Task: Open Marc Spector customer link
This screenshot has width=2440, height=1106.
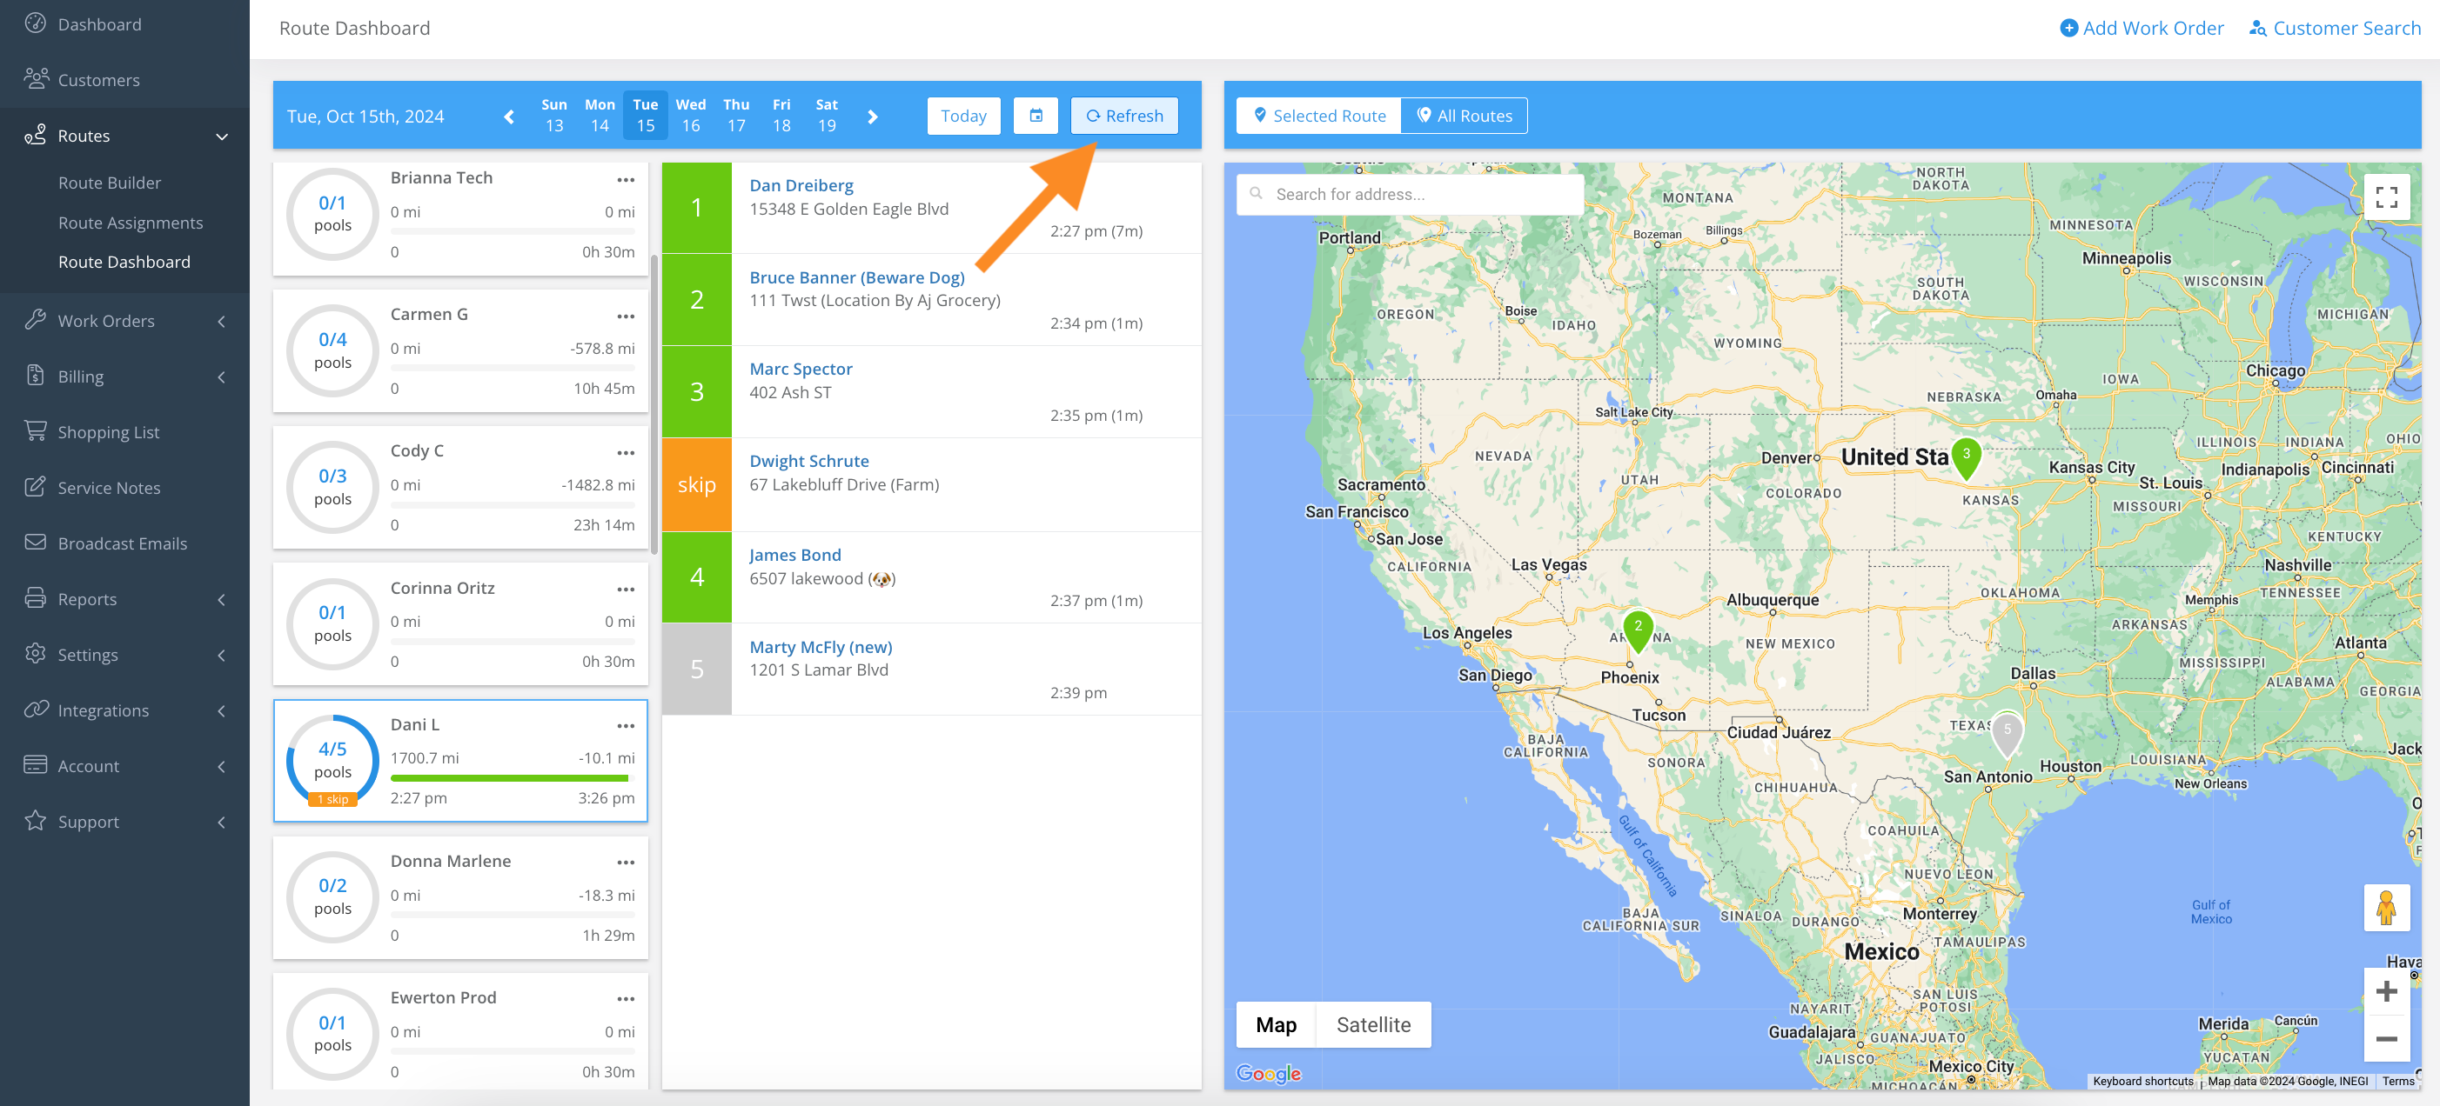Action: coord(801,369)
